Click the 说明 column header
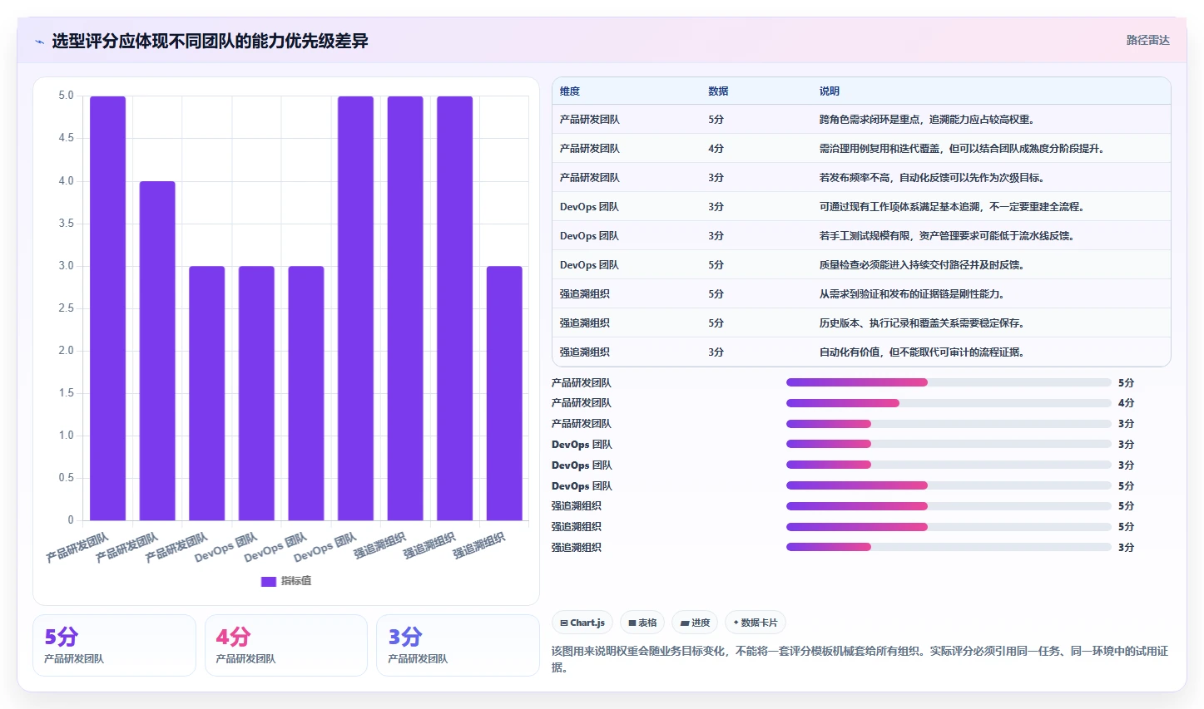This screenshot has width=1204, height=709. [x=830, y=91]
